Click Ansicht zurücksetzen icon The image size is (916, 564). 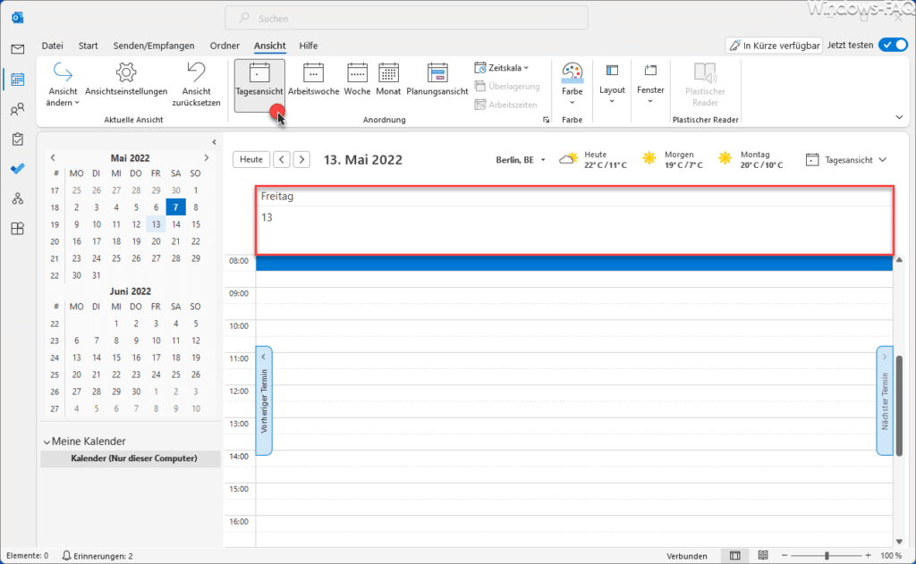(x=196, y=85)
